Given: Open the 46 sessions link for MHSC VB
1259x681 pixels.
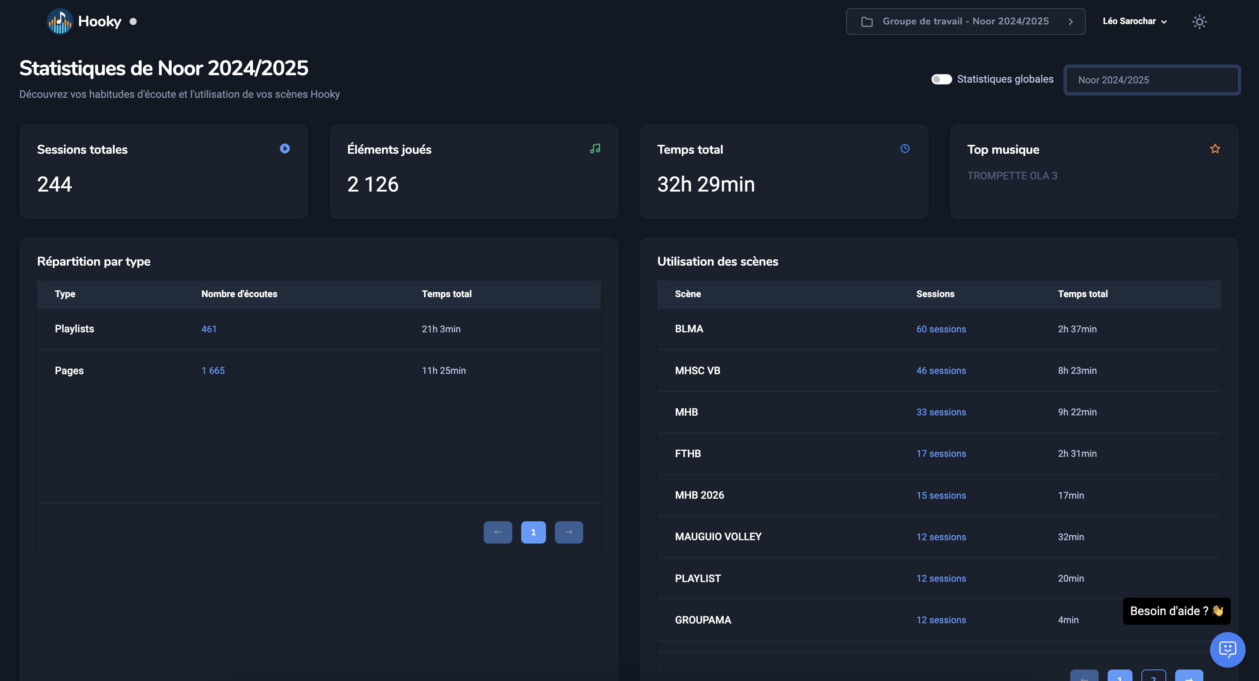Looking at the screenshot, I should [x=941, y=371].
